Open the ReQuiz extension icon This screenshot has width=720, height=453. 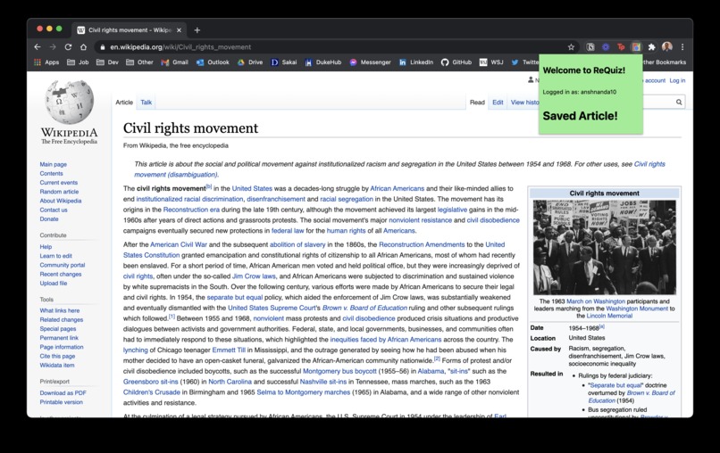point(636,46)
